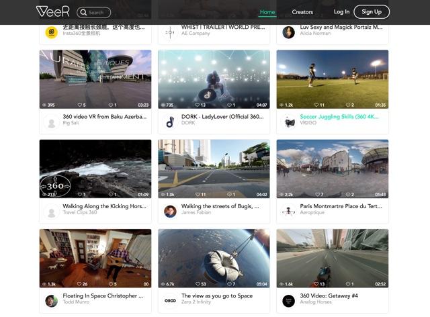Click James Fabian's profile avatar
This screenshot has height=317, width=430.
click(170, 211)
